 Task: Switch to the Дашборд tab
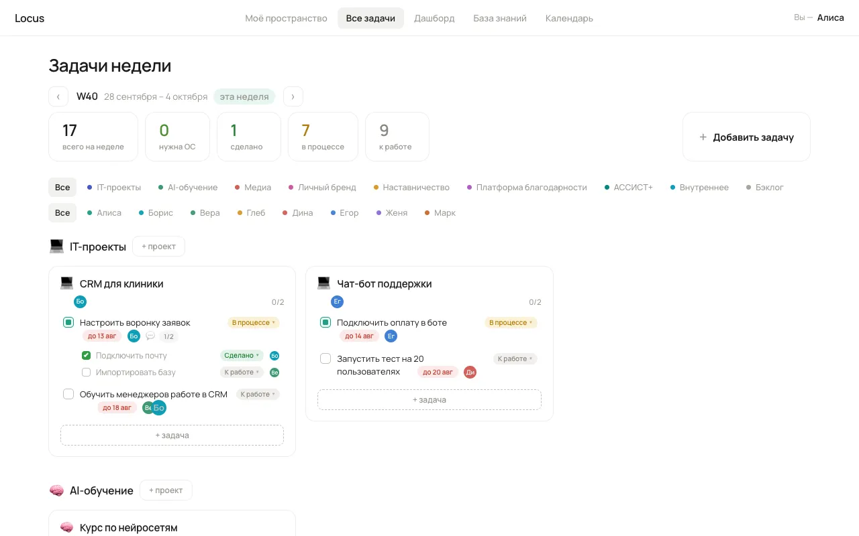point(434,18)
